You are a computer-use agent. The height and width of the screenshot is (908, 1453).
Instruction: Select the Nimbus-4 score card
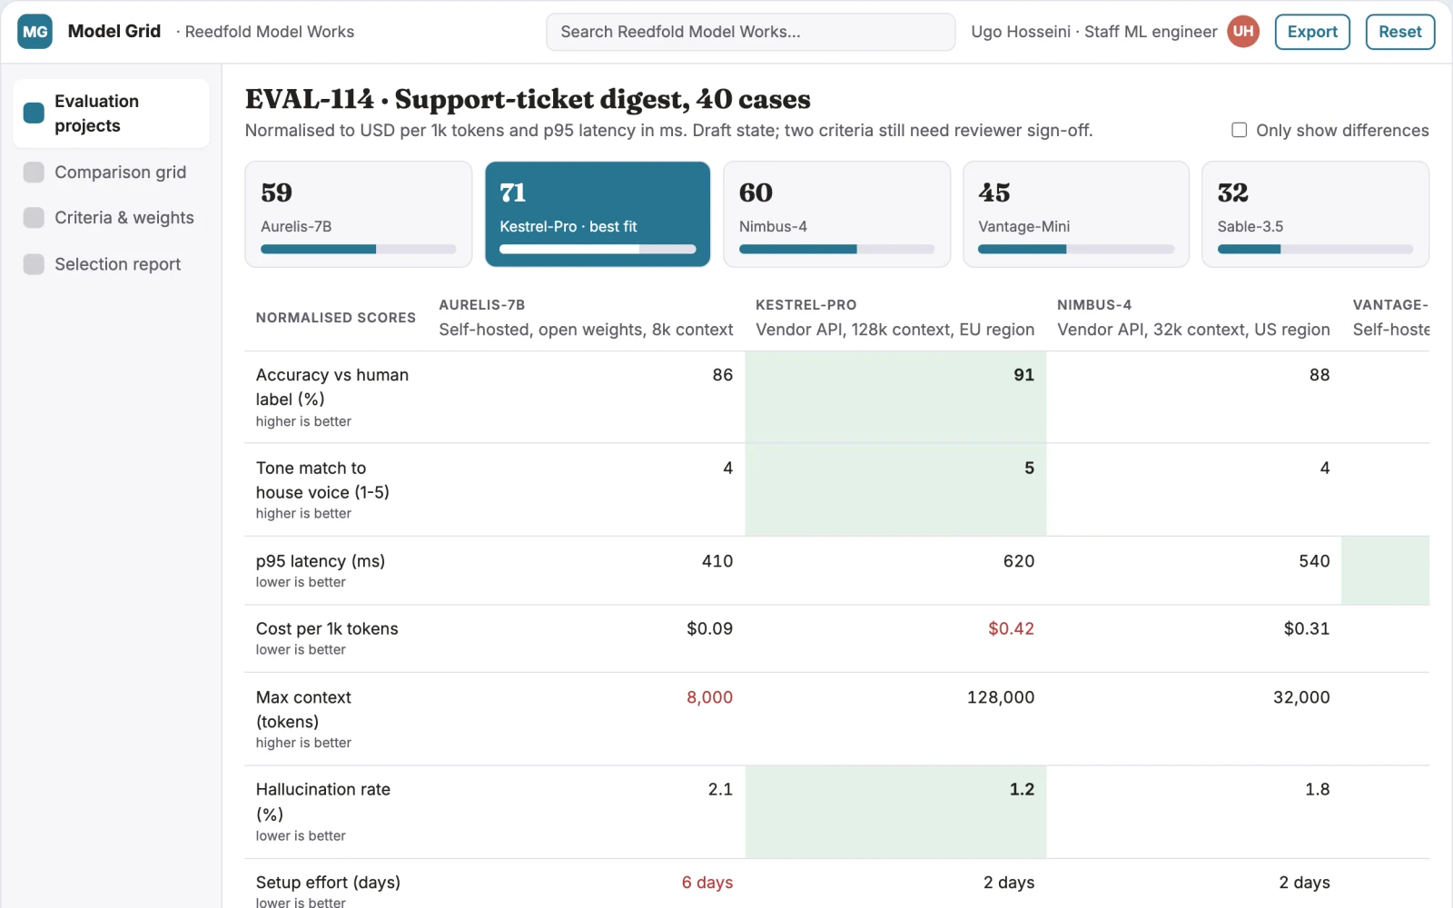[836, 214]
